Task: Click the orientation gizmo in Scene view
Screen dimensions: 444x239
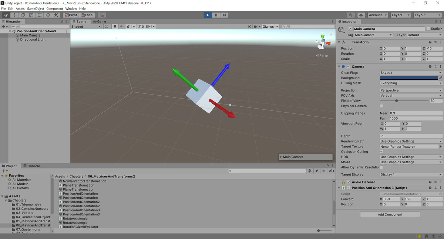Action: coord(323,42)
